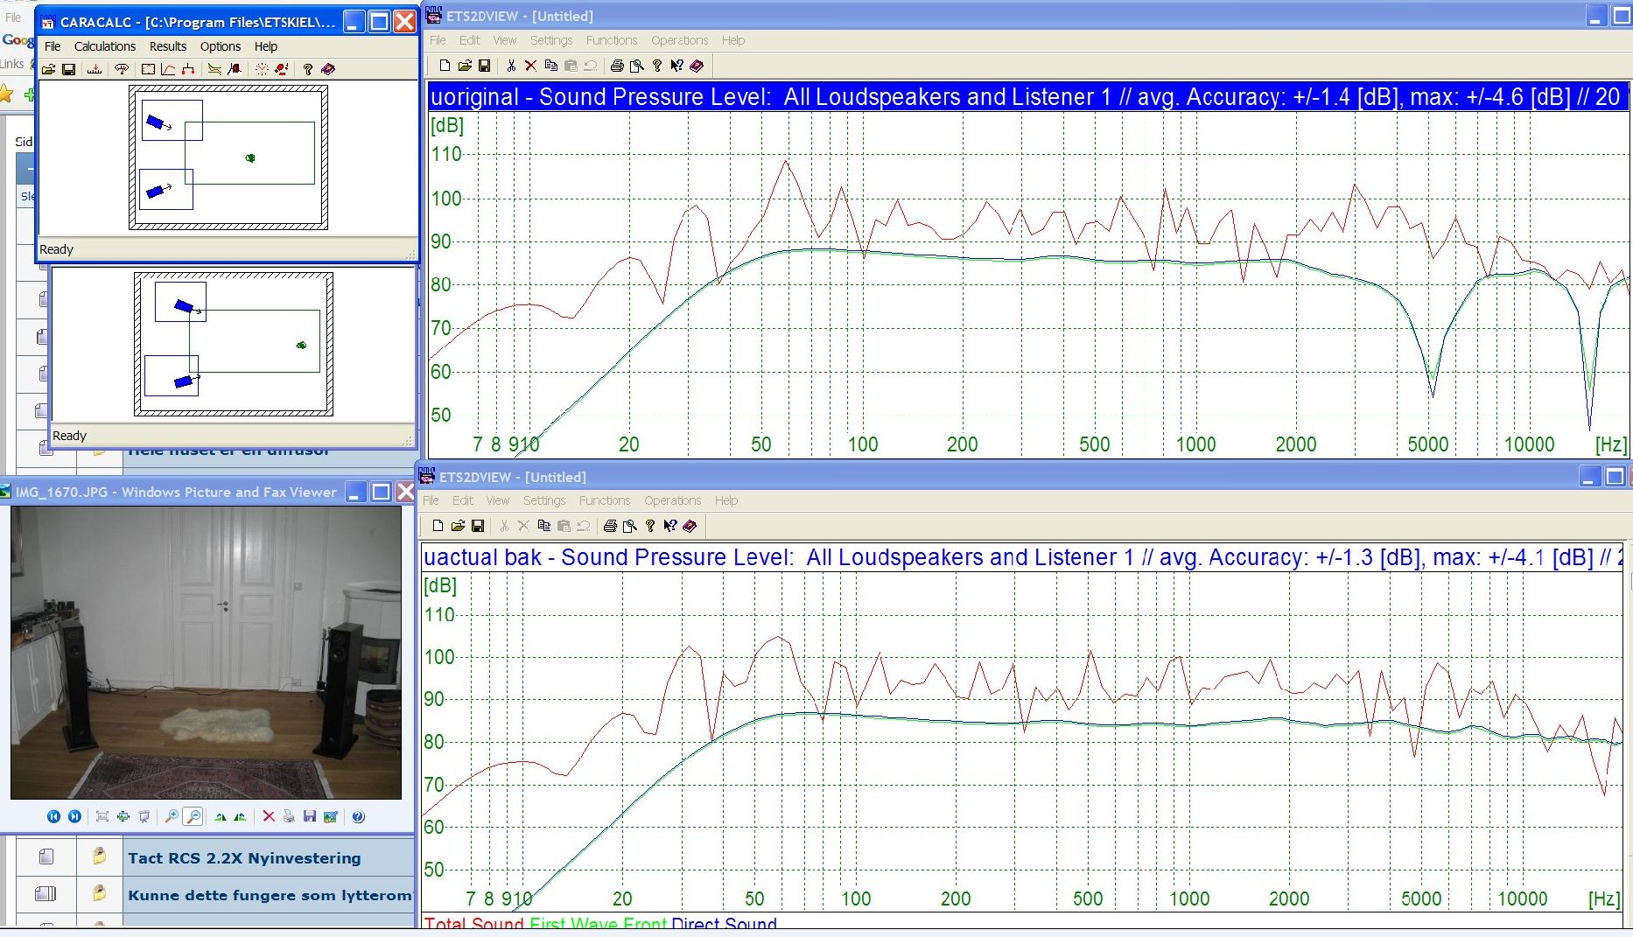Copy icon in bottom ETS2DVIEW toolbar
Image resolution: width=1633 pixels, height=937 pixels.
click(543, 526)
